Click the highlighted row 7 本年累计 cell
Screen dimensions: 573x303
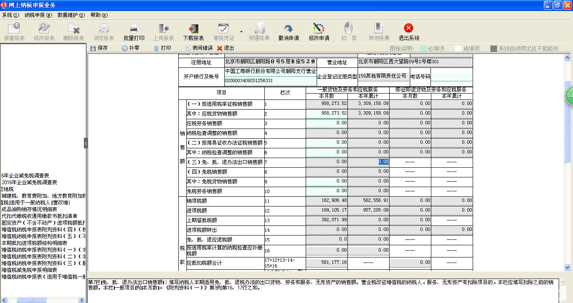point(369,162)
